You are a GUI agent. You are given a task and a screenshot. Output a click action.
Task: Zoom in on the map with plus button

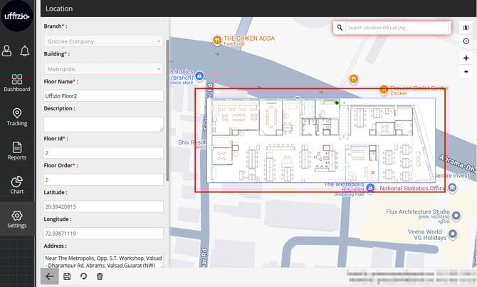click(466, 58)
